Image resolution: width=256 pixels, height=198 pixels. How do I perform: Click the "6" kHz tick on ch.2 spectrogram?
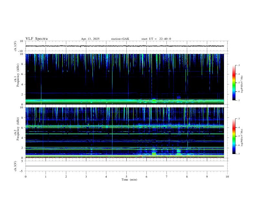(22, 128)
